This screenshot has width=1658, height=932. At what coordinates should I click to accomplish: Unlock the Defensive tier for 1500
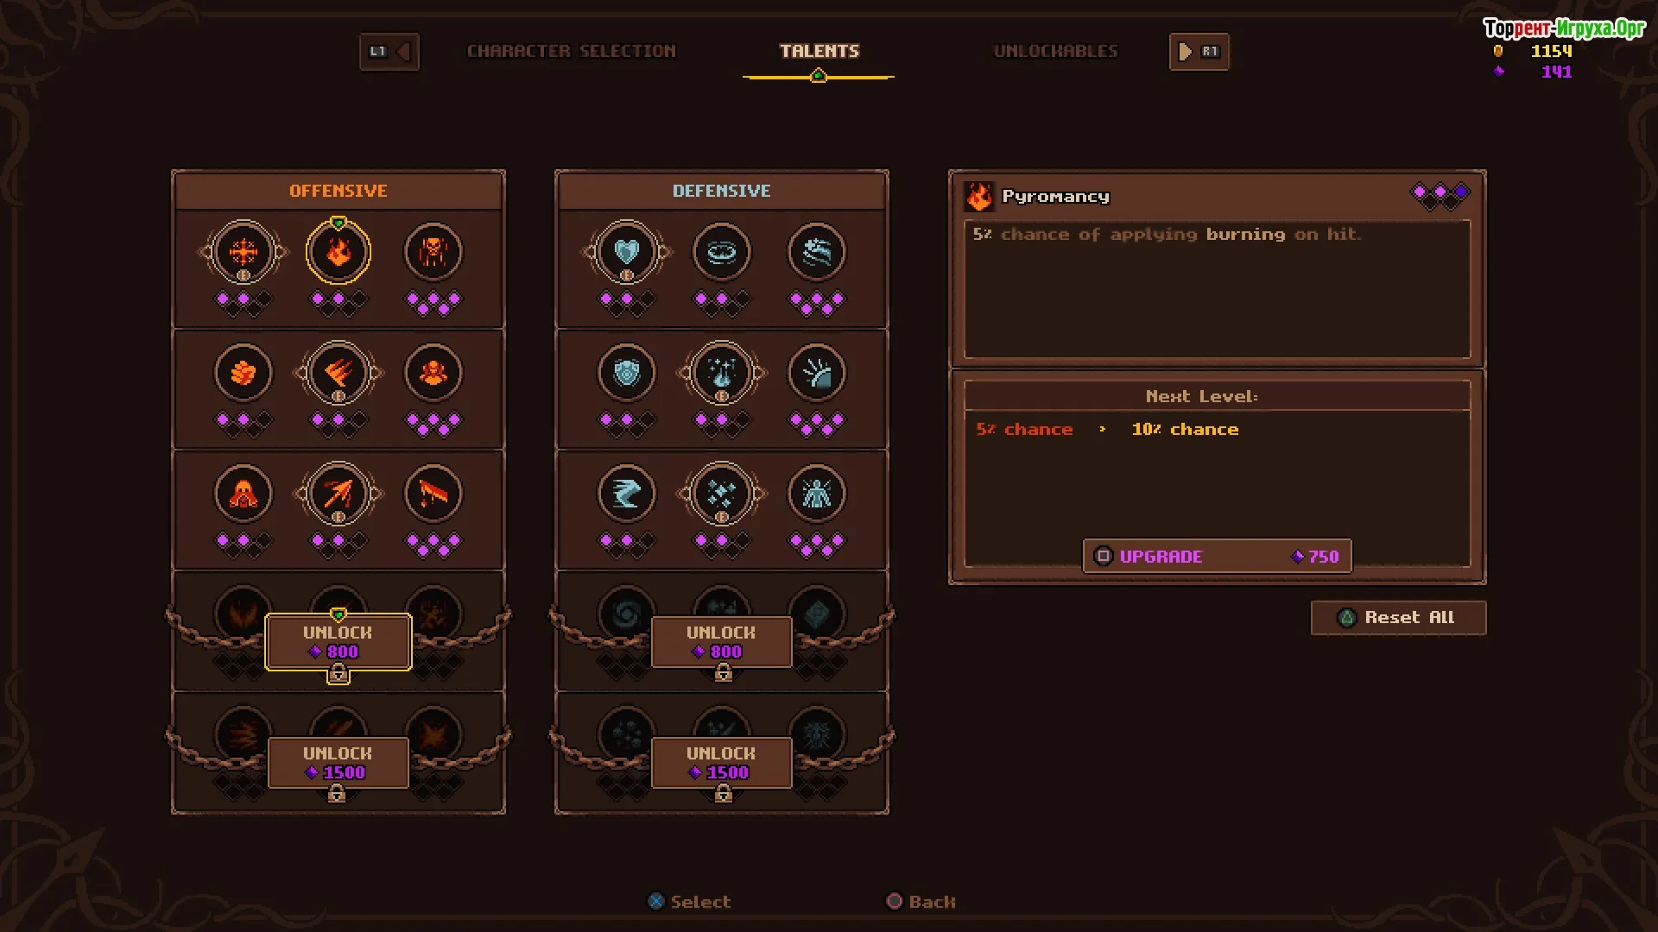click(722, 763)
